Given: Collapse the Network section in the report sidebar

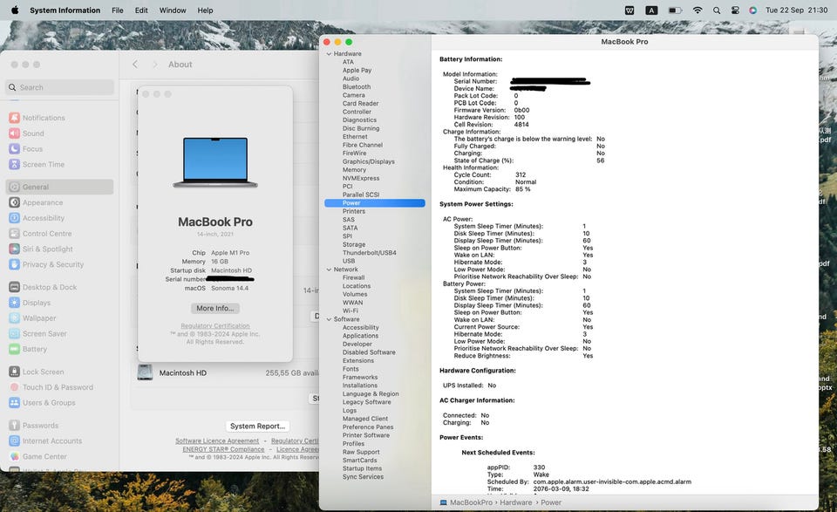Looking at the screenshot, I should 329,270.
